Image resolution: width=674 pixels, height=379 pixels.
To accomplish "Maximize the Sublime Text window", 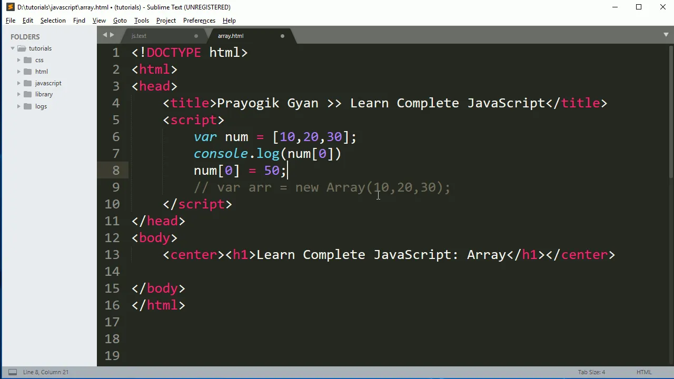I will coord(639,7).
